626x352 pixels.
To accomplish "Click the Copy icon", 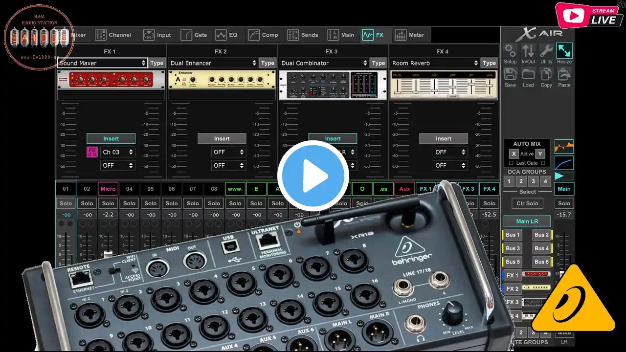I will point(546,74).
